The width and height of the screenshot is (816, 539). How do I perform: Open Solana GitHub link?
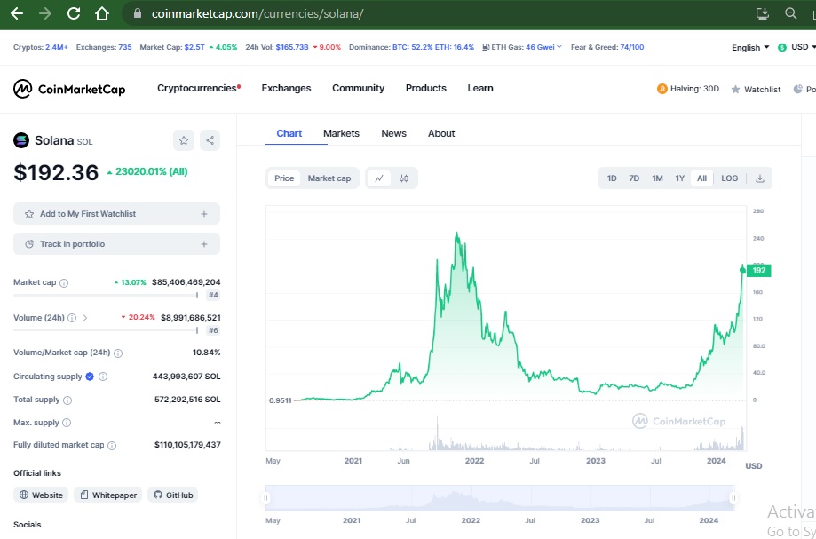(173, 495)
